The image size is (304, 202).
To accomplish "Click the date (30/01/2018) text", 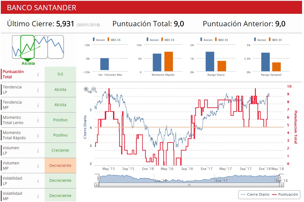I will point(88,25).
